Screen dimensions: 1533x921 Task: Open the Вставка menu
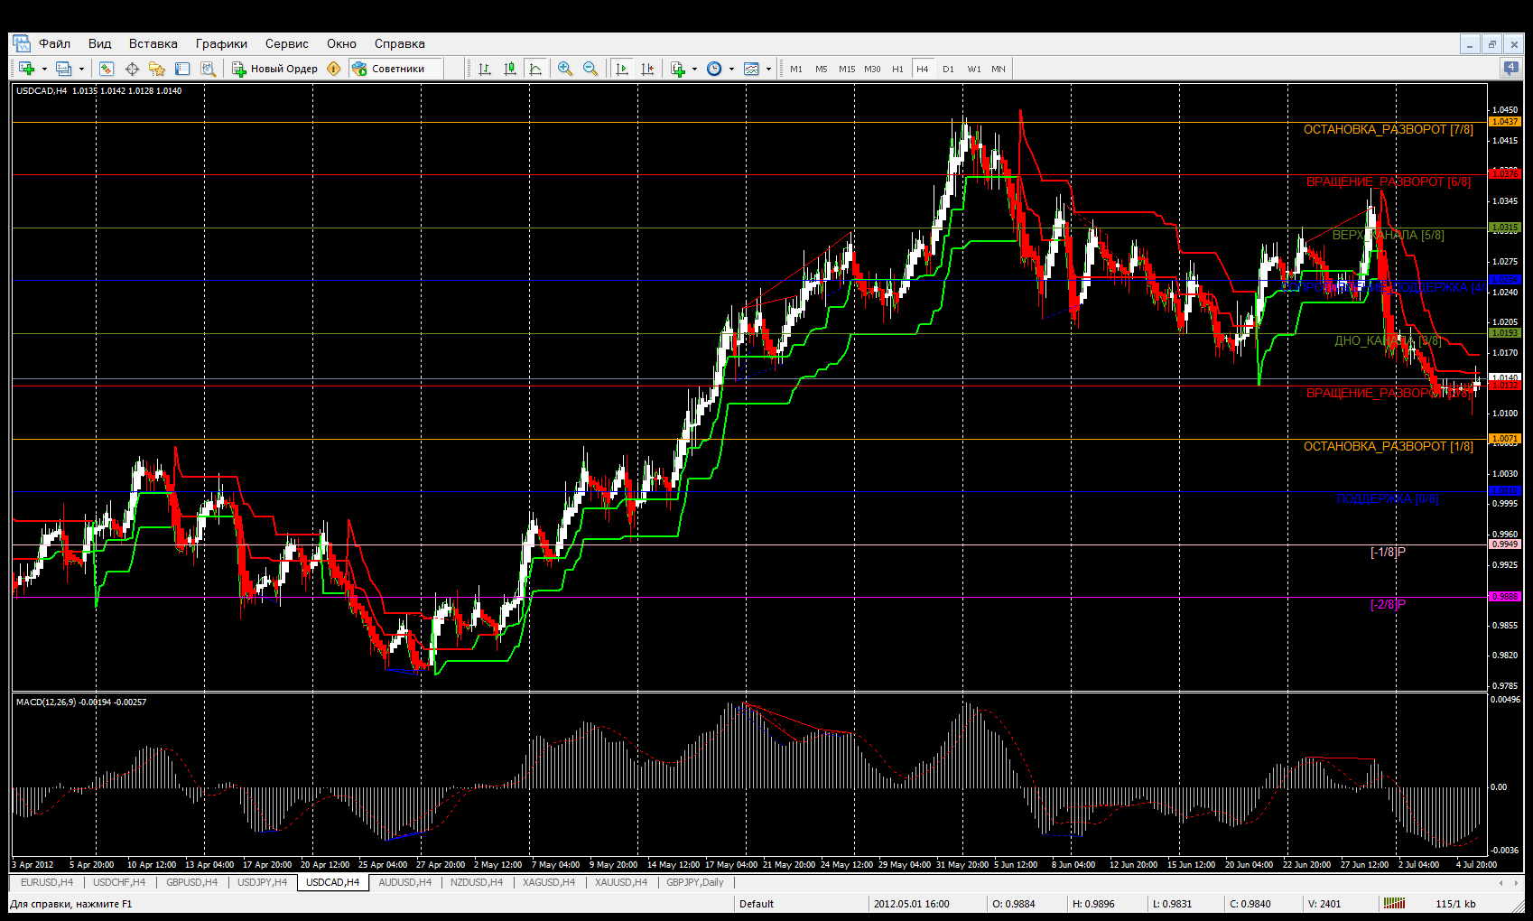tap(153, 43)
